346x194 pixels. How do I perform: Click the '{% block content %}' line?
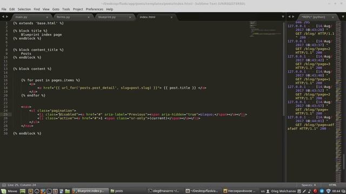tap(32, 69)
